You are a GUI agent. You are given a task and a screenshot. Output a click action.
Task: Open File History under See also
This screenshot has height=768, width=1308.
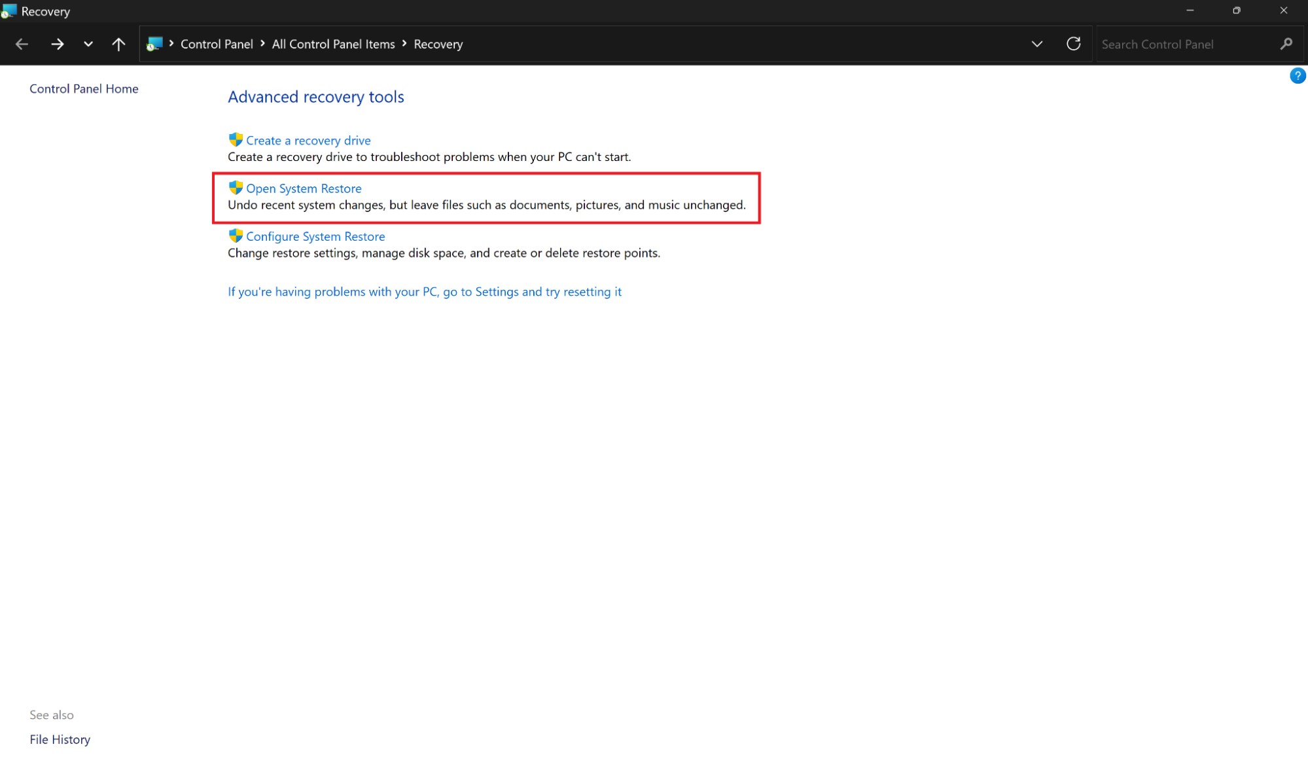click(x=60, y=739)
